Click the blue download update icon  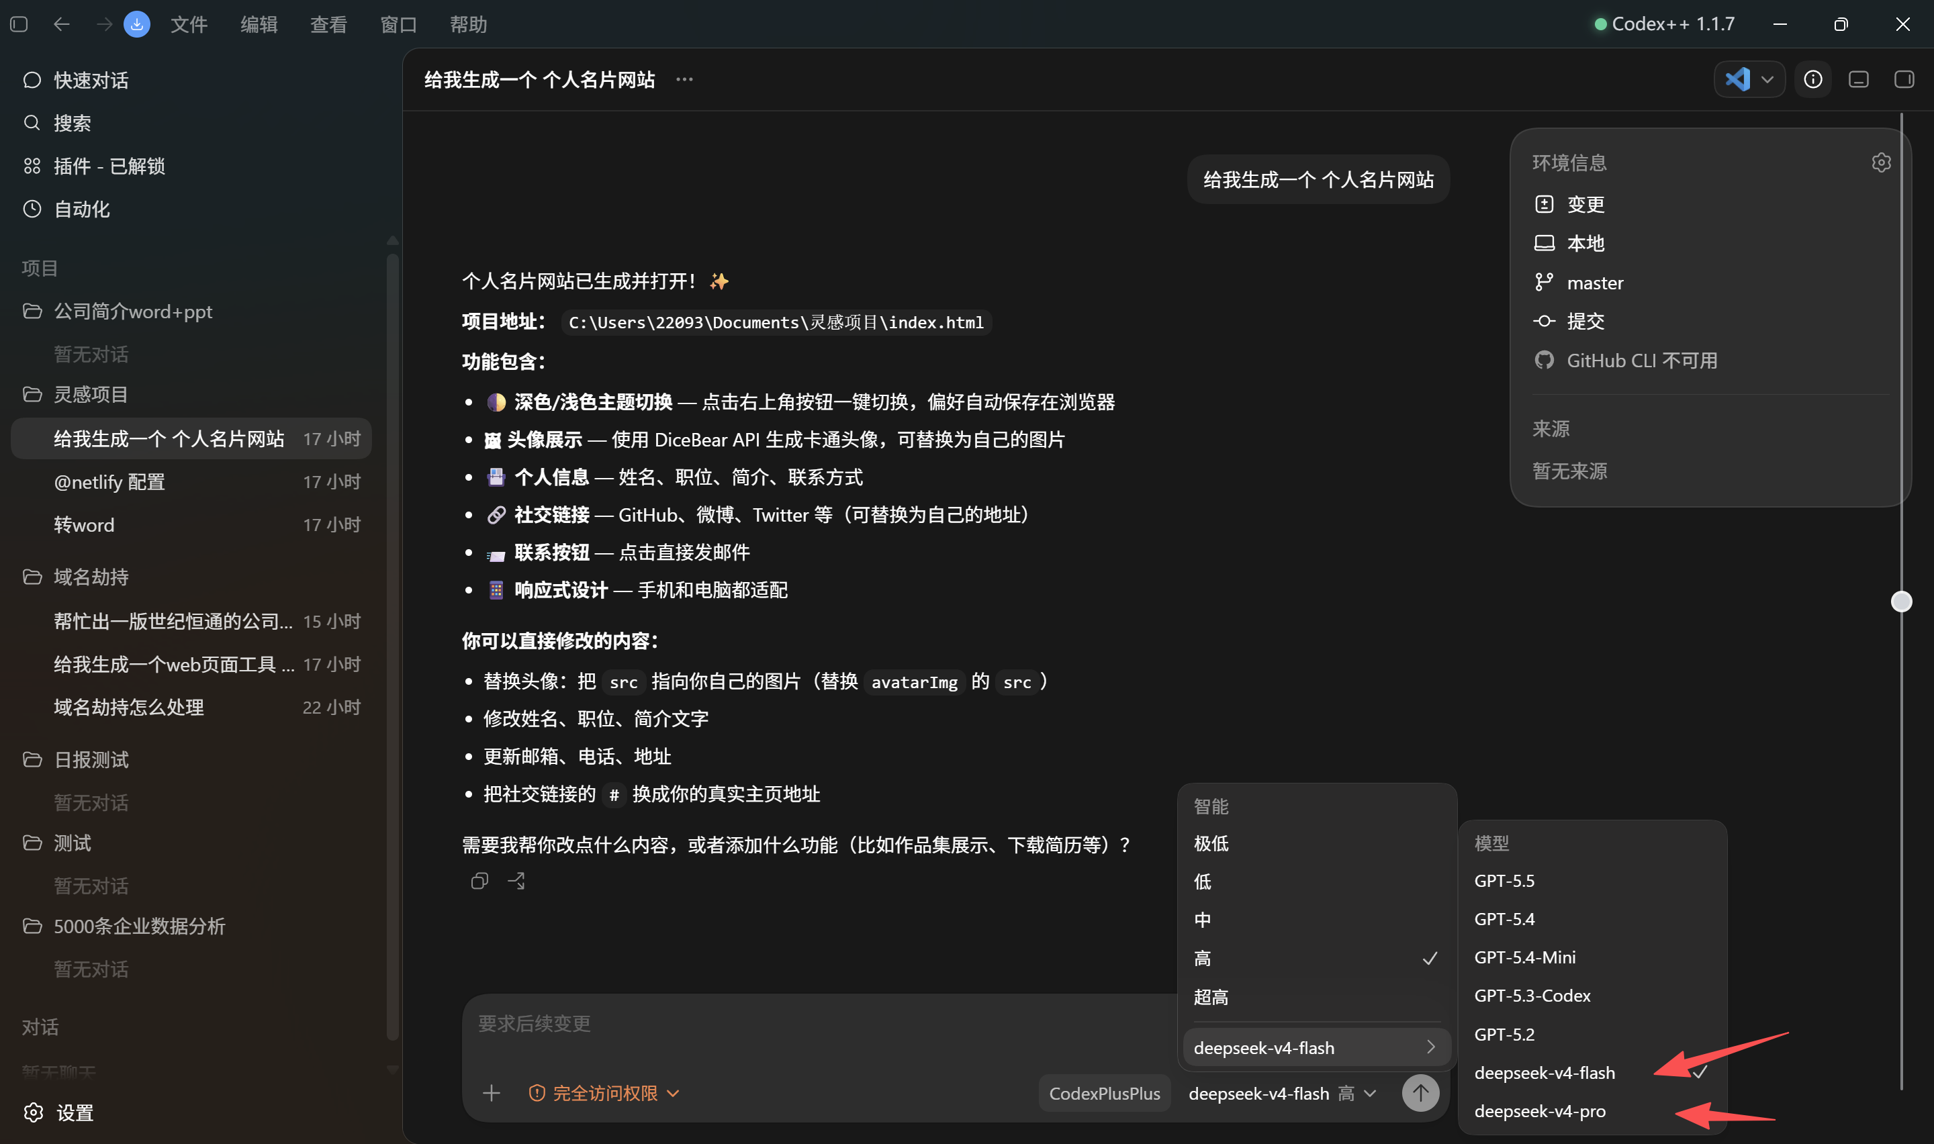pos(137,24)
